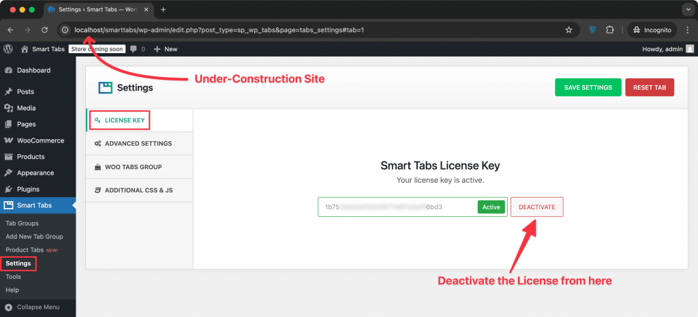Open Plugins in the sidebar

click(38, 190)
